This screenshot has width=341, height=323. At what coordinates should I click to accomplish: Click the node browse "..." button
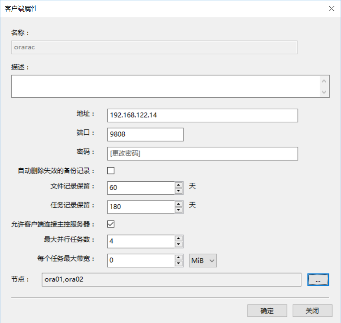click(x=318, y=280)
